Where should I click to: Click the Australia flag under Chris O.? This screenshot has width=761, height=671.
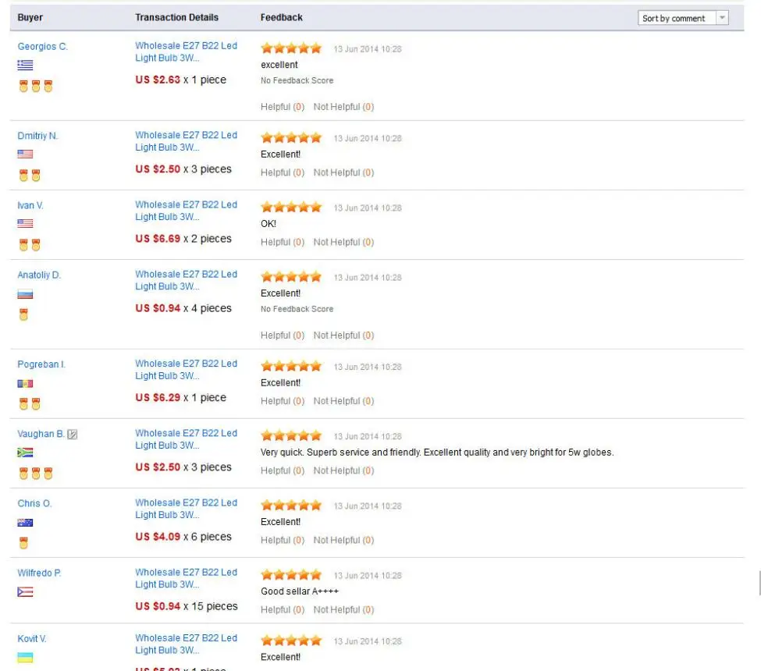tap(25, 523)
